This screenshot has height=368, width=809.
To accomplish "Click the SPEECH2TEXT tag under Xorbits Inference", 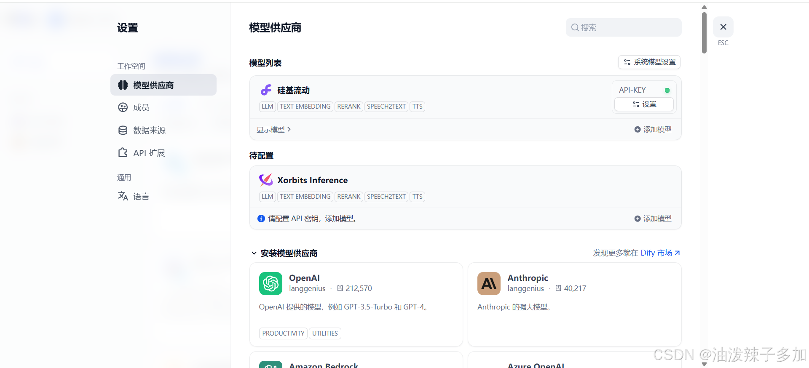I will [x=386, y=197].
